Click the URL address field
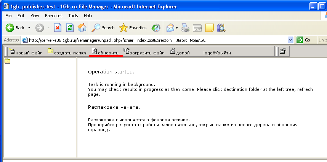327x162 pixels. [x=152, y=40]
